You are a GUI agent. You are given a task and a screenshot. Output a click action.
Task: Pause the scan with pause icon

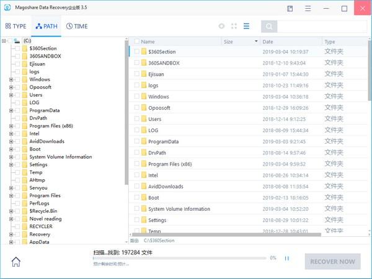tap(287, 258)
